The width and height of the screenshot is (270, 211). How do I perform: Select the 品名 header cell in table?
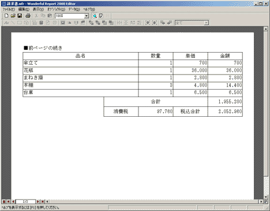[80, 56]
